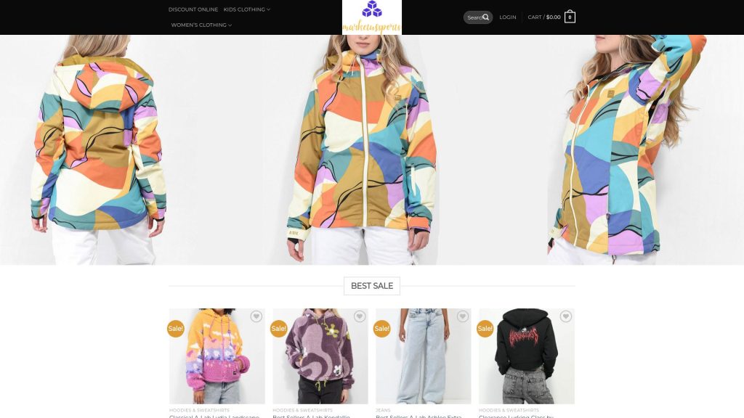
Task: Click Sale badge on purple hoodie
Action: pyautogui.click(x=278, y=329)
